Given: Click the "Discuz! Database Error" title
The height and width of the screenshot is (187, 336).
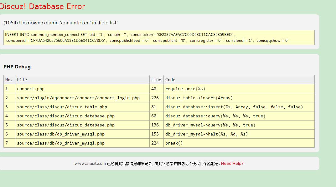Looking at the screenshot, I should [43, 7].
